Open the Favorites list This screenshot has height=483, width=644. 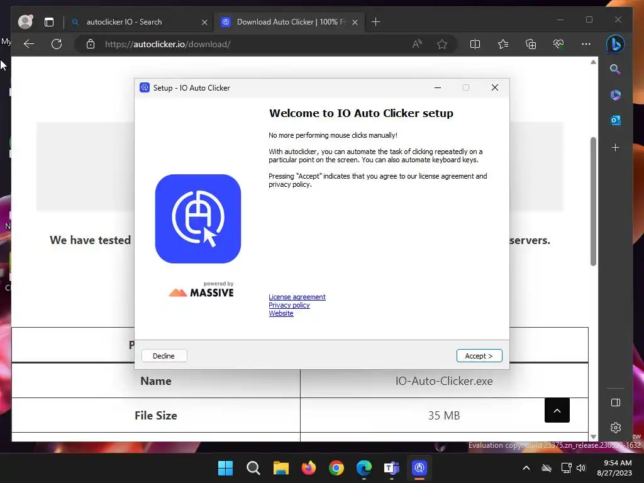(x=503, y=44)
